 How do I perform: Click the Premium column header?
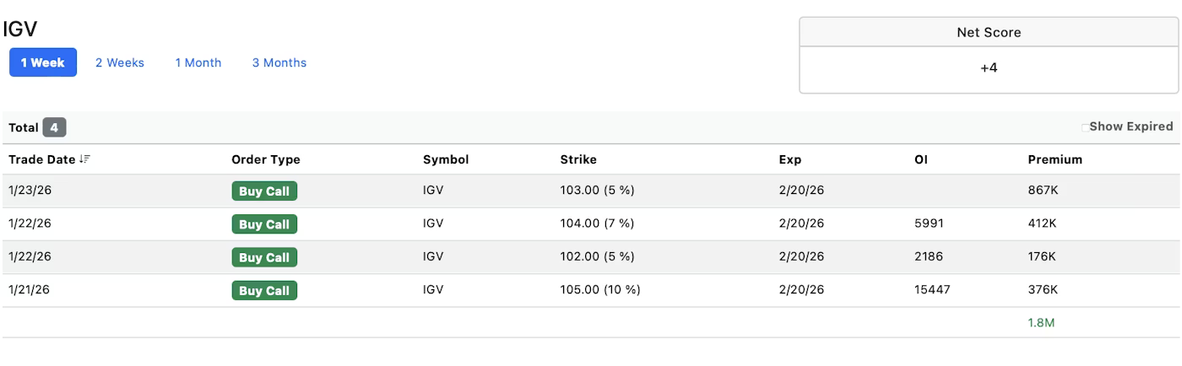[1055, 159]
